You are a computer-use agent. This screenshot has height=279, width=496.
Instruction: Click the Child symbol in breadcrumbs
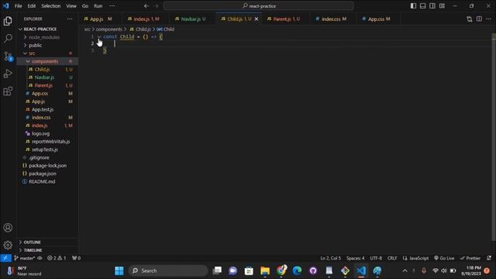pyautogui.click(x=166, y=29)
